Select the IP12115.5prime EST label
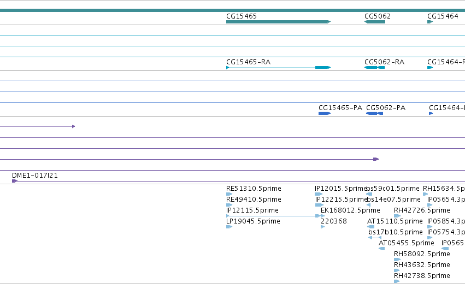The height and width of the screenshot is (284, 465). 252,210
